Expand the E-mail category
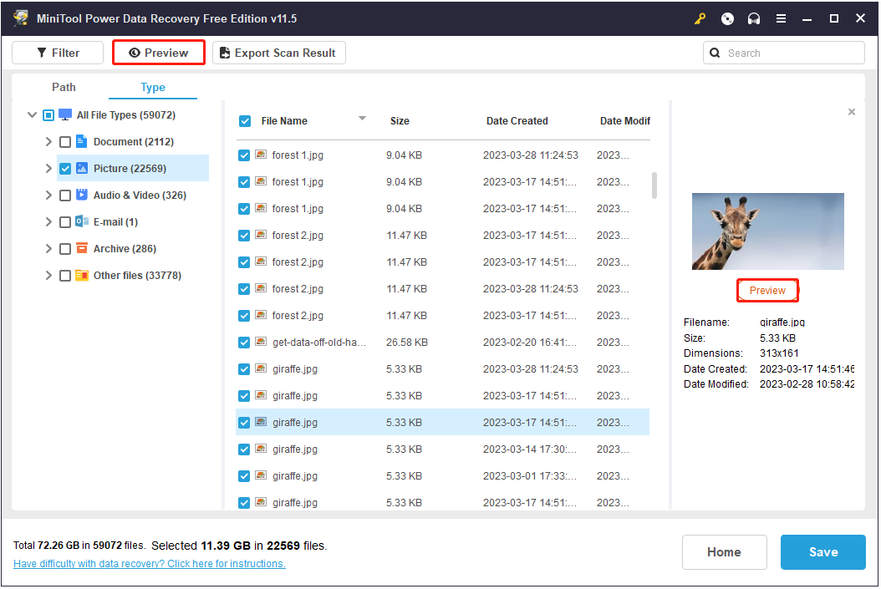The height and width of the screenshot is (589, 881). point(48,222)
